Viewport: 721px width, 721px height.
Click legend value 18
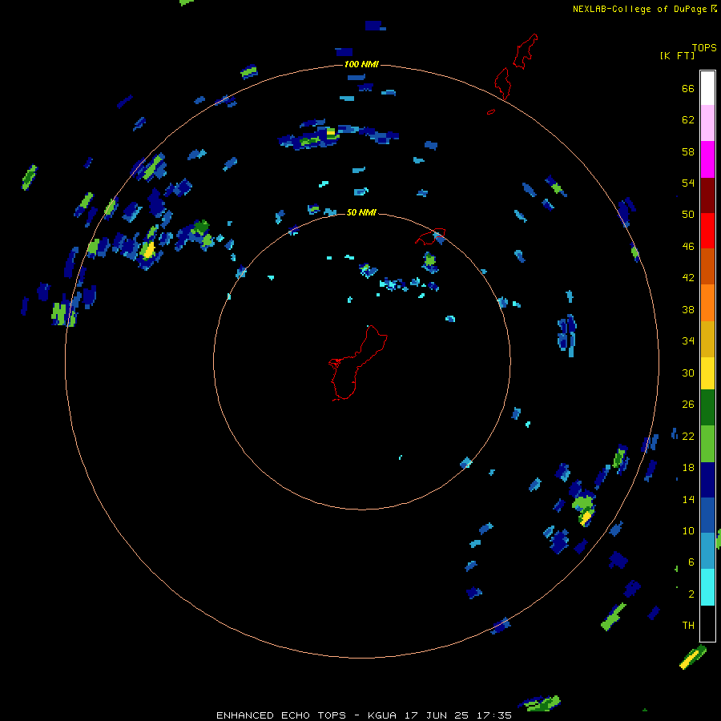click(688, 468)
